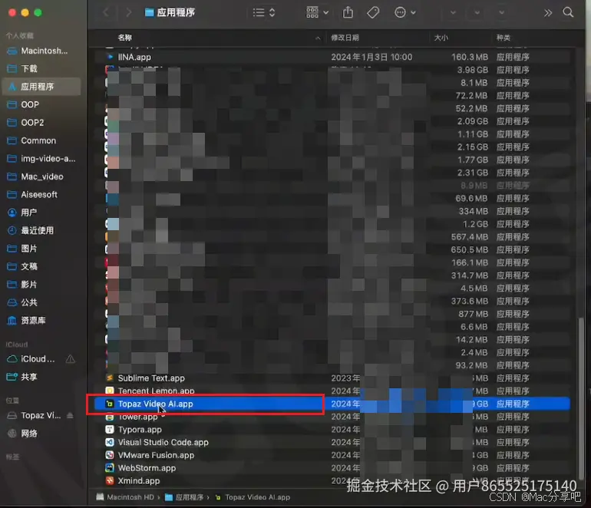
Task: Select 应用程序 in sidebar
Action: coord(41,87)
